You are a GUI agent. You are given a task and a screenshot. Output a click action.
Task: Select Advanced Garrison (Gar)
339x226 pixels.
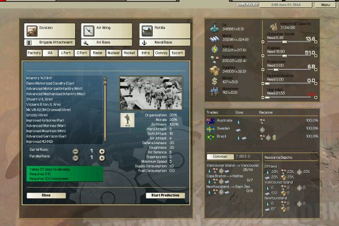[x=46, y=136]
